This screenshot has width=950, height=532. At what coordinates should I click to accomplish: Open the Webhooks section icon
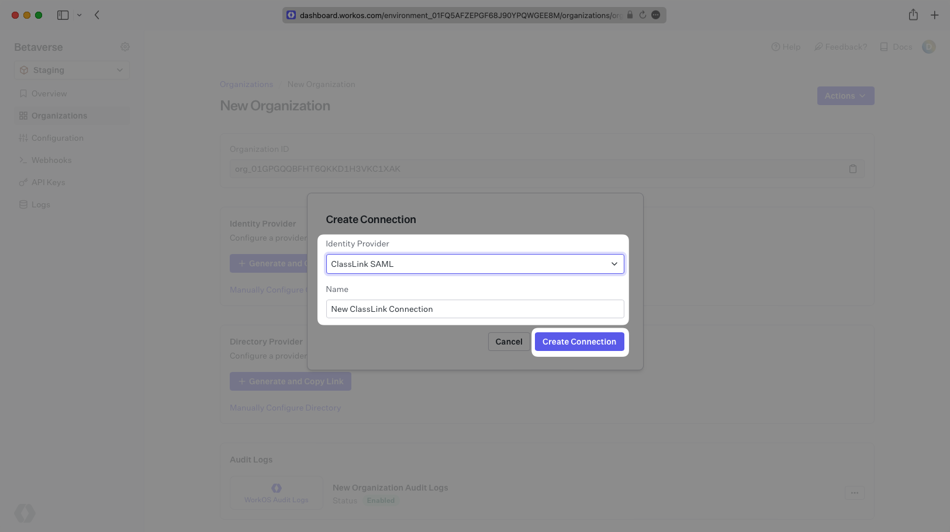click(x=23, y=160)
